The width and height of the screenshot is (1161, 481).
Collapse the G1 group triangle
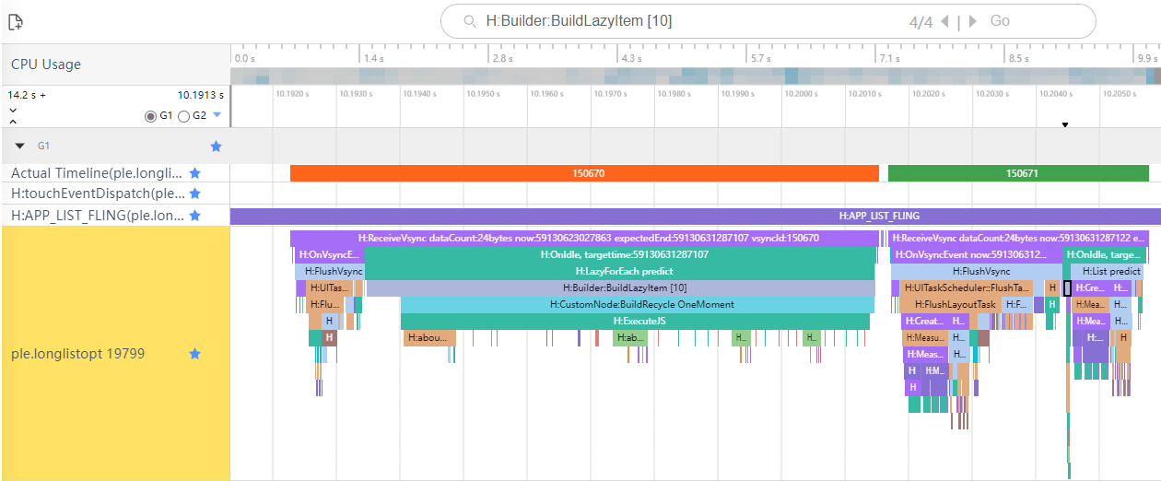(x=20, y=146)
